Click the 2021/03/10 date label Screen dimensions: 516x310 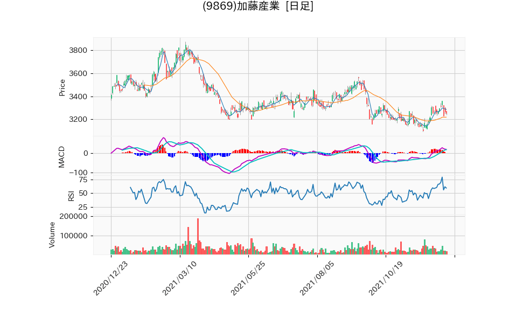coord(180,278)
